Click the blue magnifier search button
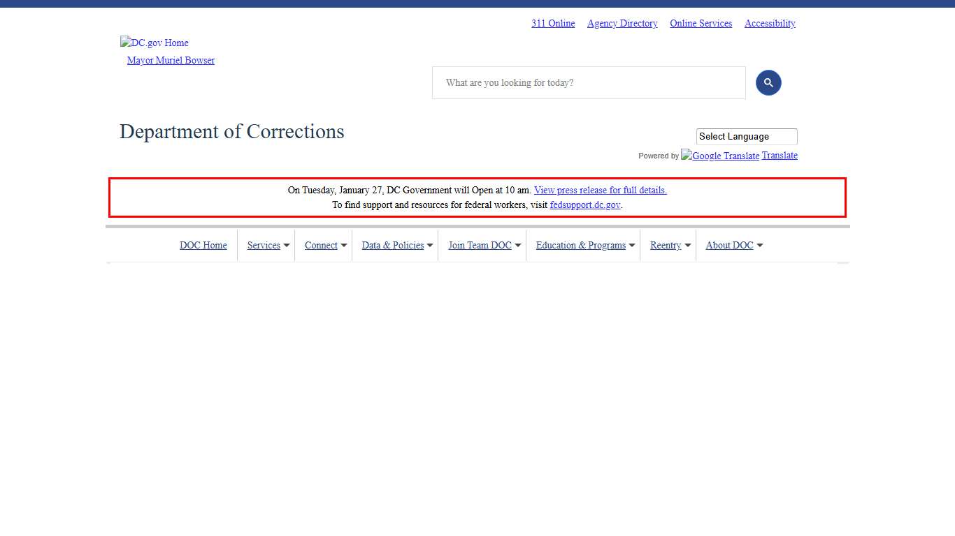Viewport: 955px width, 536px height. click(768, 83)
